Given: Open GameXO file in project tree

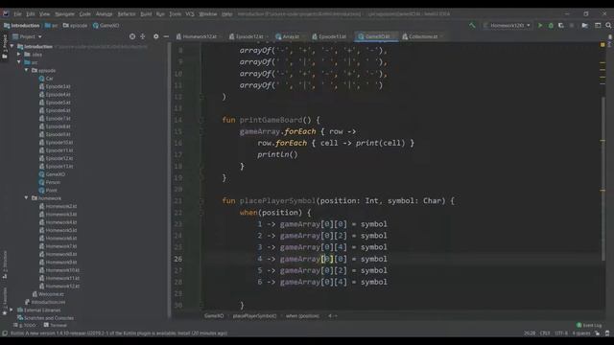Looking at the screenshot, I should pyautogui.click(x=52, y=174).
